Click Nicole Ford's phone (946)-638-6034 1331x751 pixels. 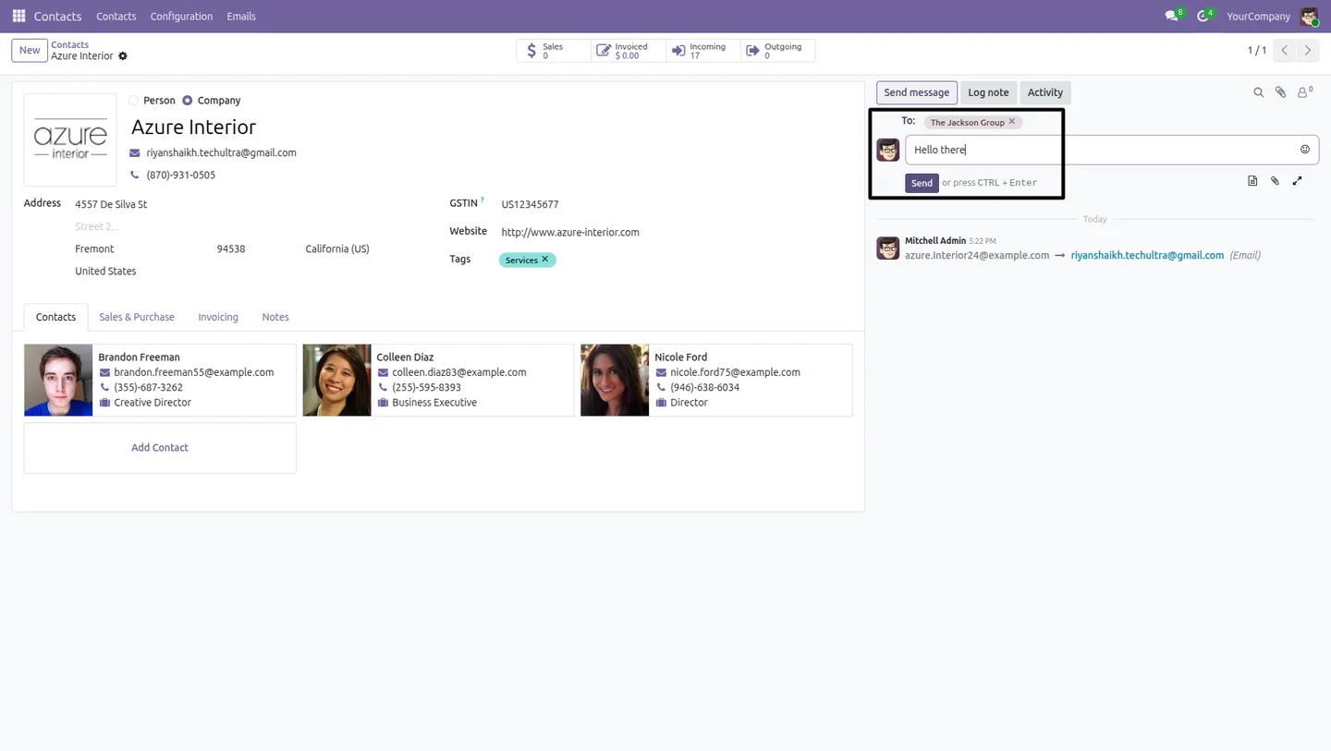point(704,387)
